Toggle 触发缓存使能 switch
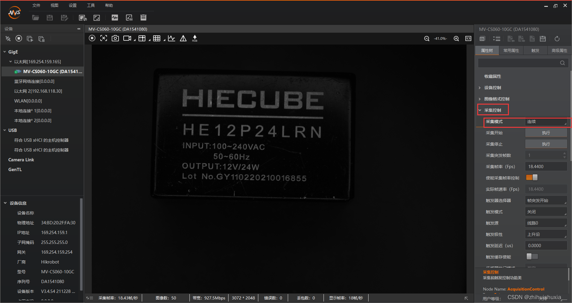Screen dimensions: 572x303 click(532, 256)
